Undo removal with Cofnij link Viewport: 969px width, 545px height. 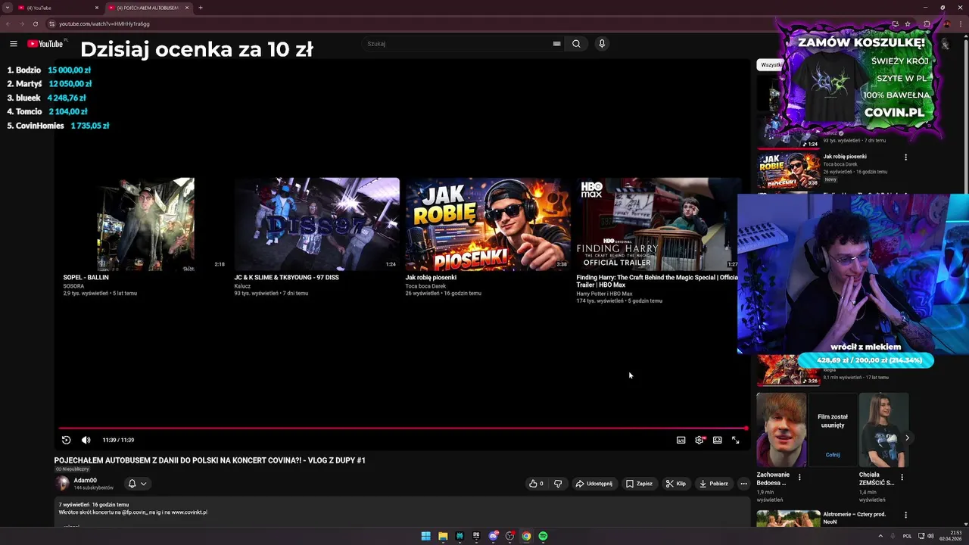click(833, 455)
